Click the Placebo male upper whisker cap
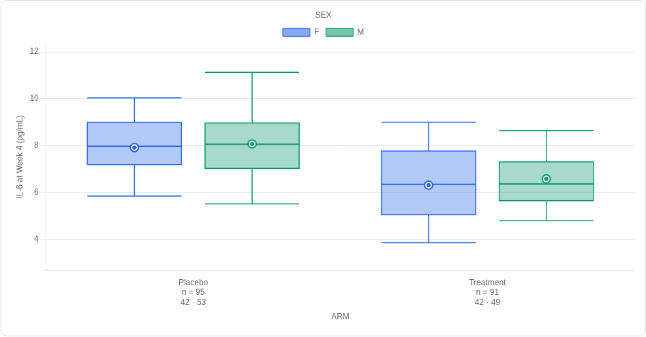This screenshot has width=646, height=337. click(252, 72)
